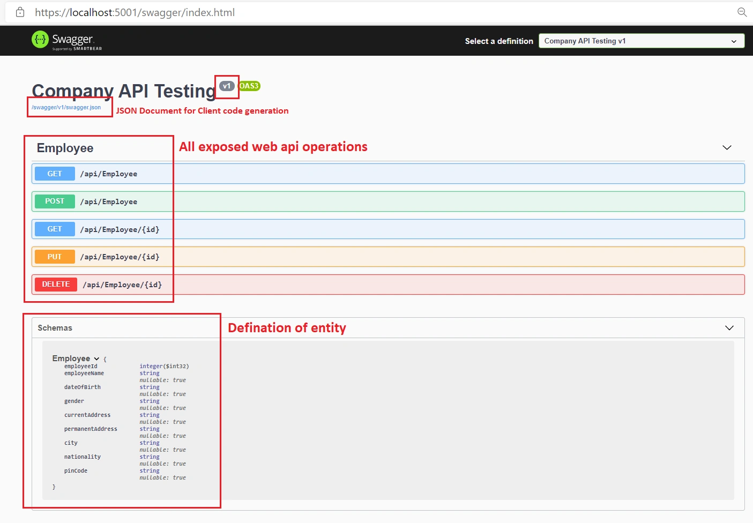This screenshot has width=753, height=523.
Task: Click the employeeId property name
Action: click(81, 367)
